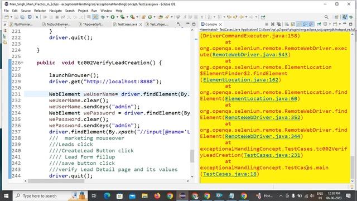Viewport: 357px width, 201px height.
Task: Click the editor horizontal scrollbar thumb
Action: click(56, 181)
